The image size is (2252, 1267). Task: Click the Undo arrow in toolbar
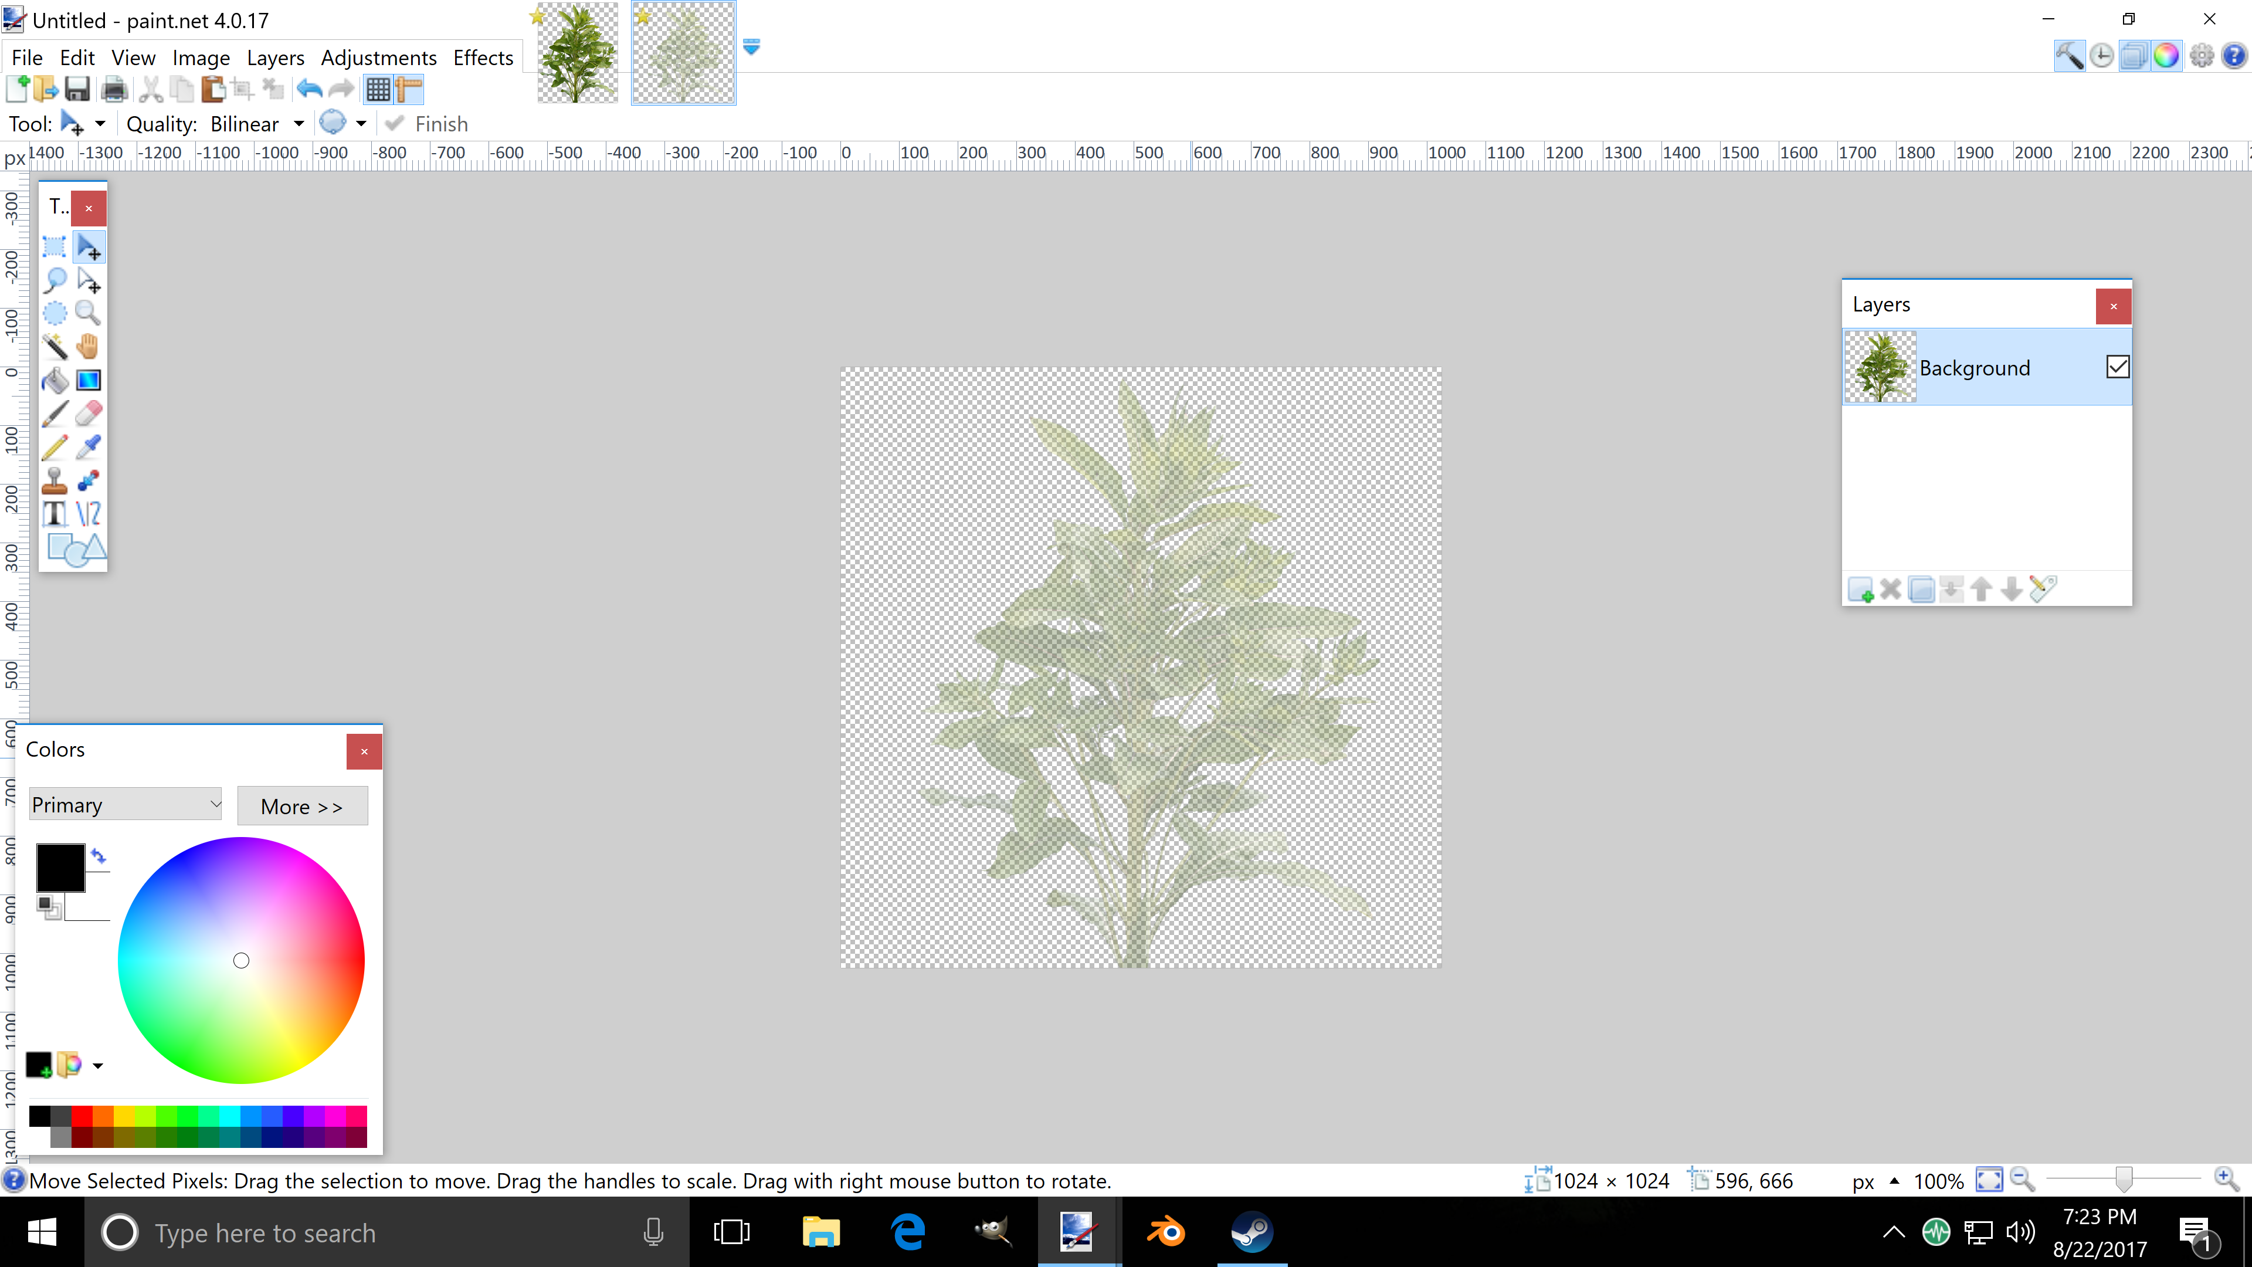coord(310,89)
